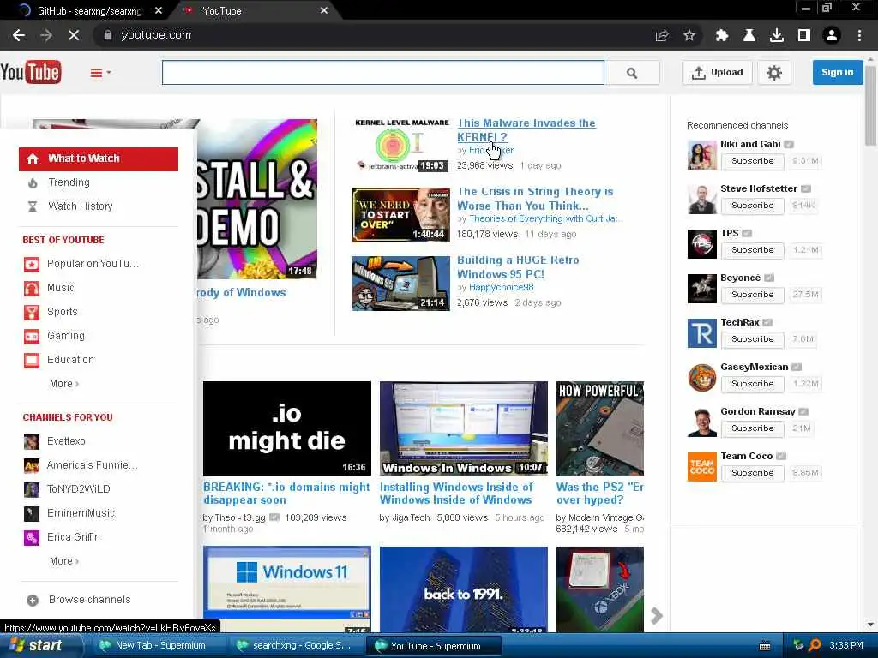
Task: Open Installing Windows Inside of Windows title
Action: [456, 493]
